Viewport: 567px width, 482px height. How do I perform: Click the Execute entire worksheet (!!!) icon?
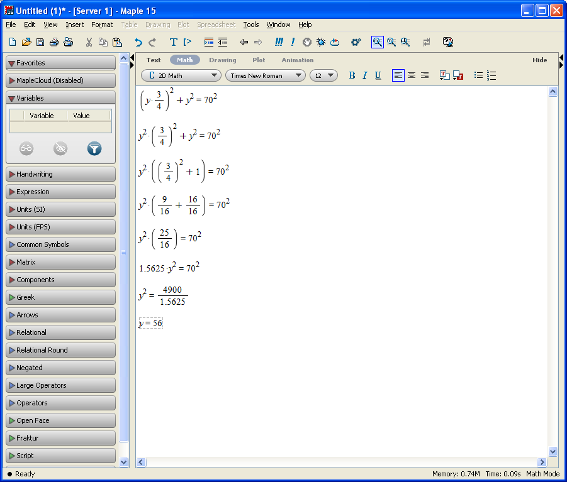[x=278, y=42]
